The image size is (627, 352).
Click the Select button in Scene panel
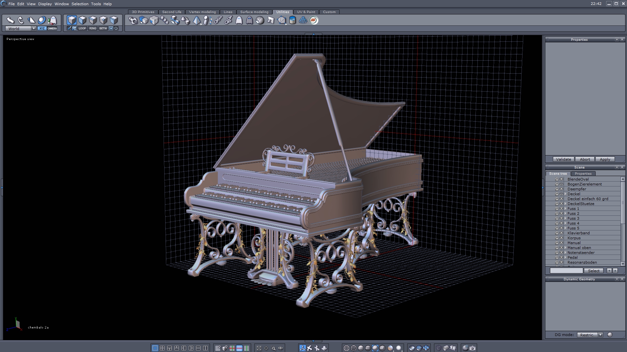(593, 271)
